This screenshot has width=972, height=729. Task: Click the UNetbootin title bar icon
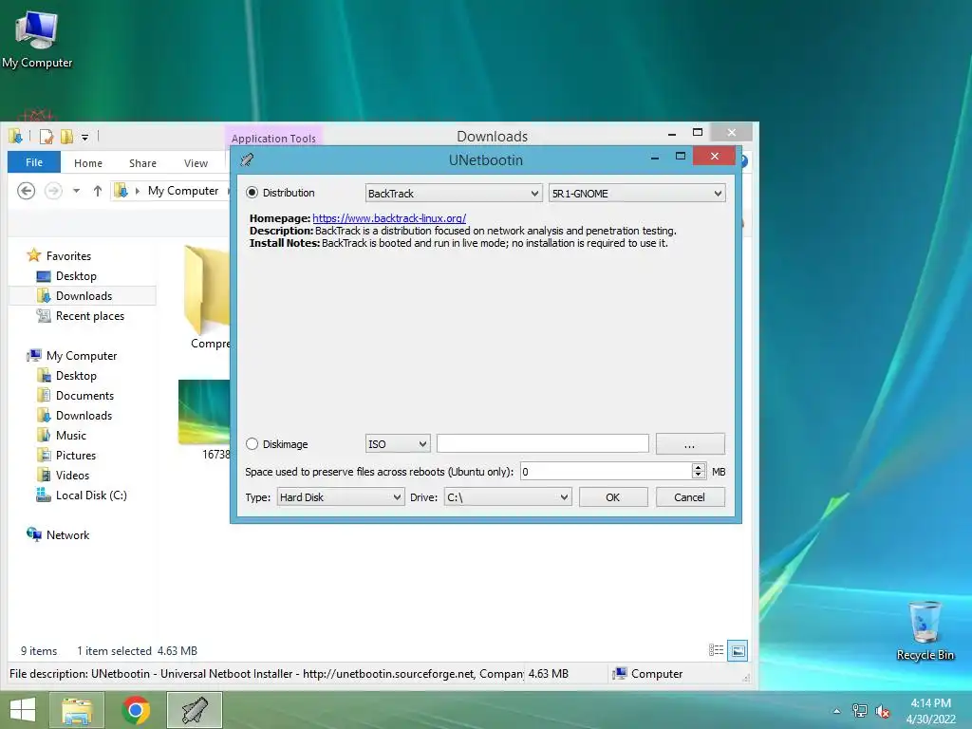click(247, 159)
